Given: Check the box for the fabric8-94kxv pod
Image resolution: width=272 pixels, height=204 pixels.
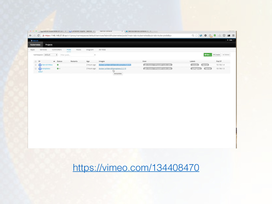Looking at the screenshot, I should pos(36,65).
